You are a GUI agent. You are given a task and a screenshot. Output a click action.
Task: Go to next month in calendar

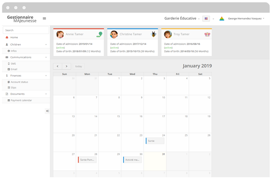pyautogui.click(x=67, y=66)
